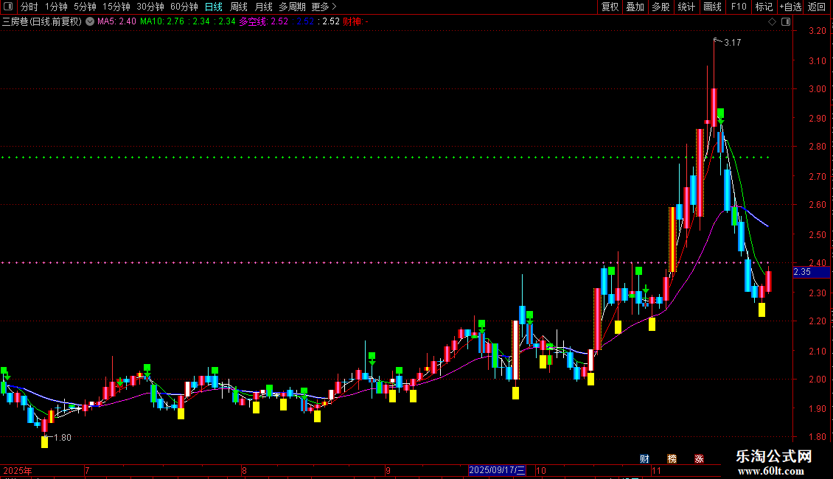This screenshot has width=833, height=479.
Task: Toggle the right side panel icon
Action: click(786, 22)
